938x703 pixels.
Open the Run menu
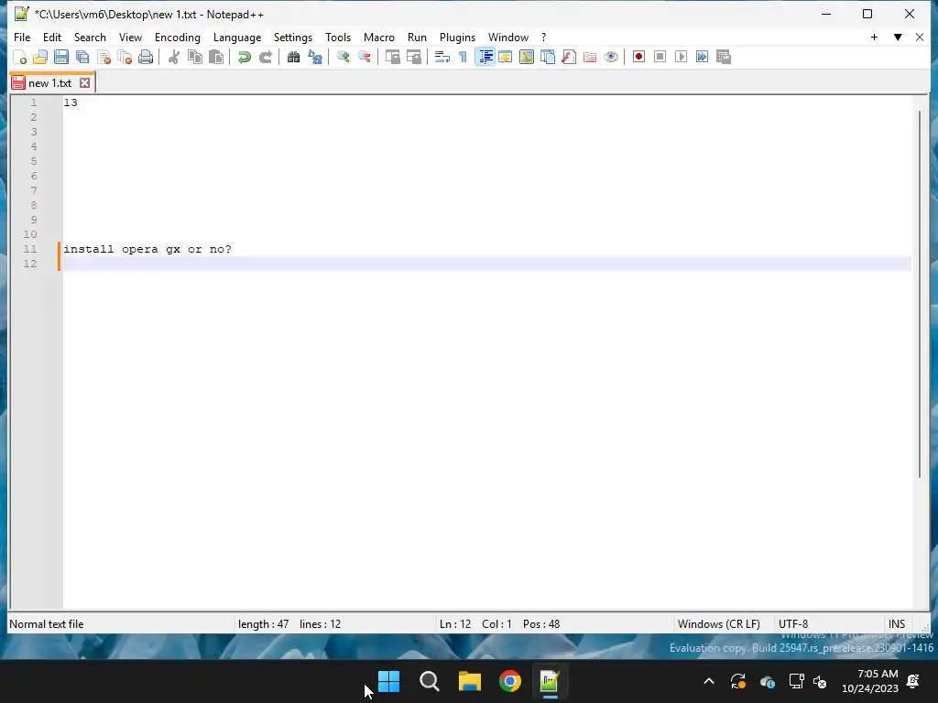pyautogui.click(x=417, y=37)
